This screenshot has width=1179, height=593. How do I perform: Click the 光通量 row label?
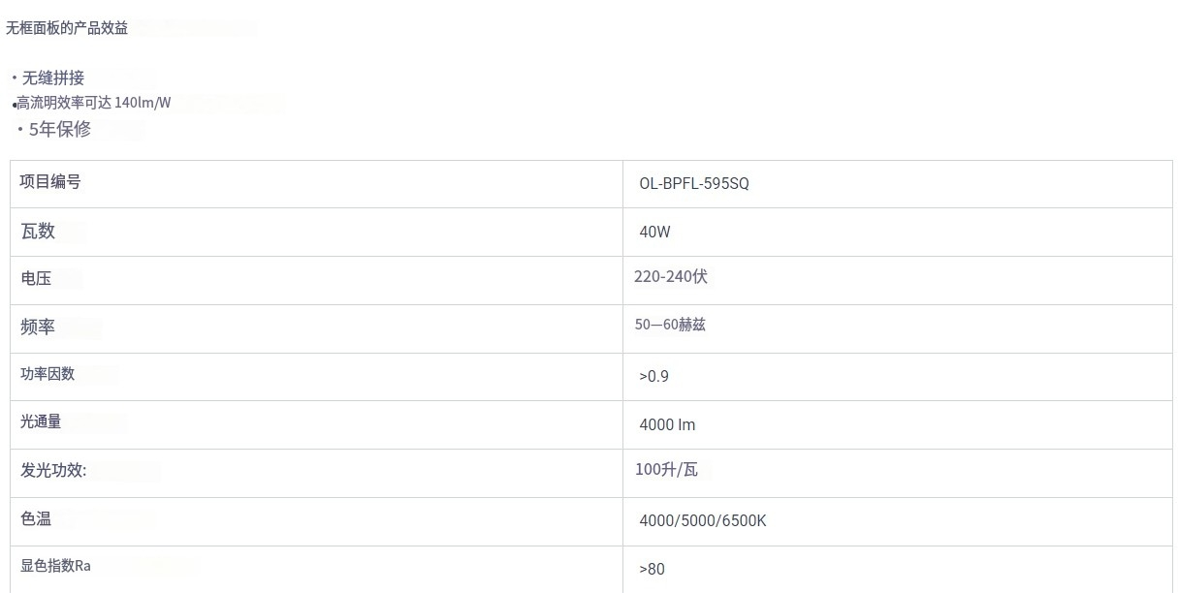point(41,421)
